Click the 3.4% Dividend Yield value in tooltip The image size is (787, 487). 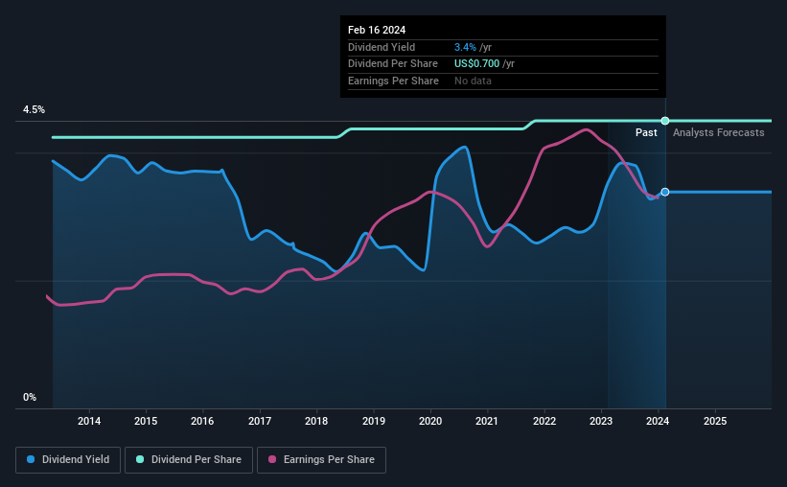[x=465, y=47]
